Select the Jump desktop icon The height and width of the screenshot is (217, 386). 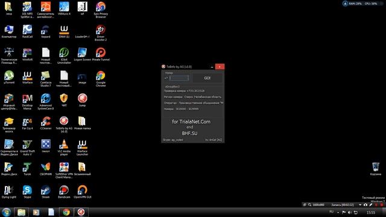tap(82, 100)
